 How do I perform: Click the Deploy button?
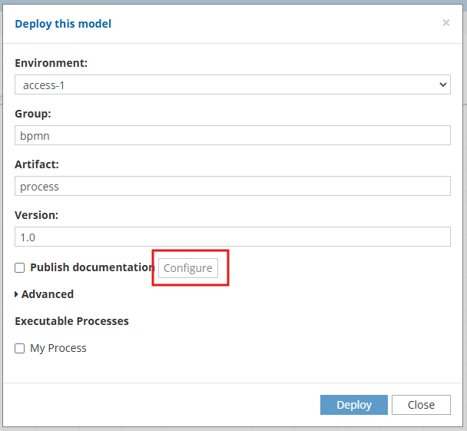[354, 405]
